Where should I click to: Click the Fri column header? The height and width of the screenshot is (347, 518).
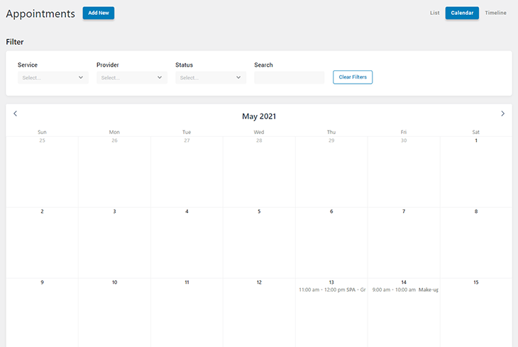click(x=404, y=132)
